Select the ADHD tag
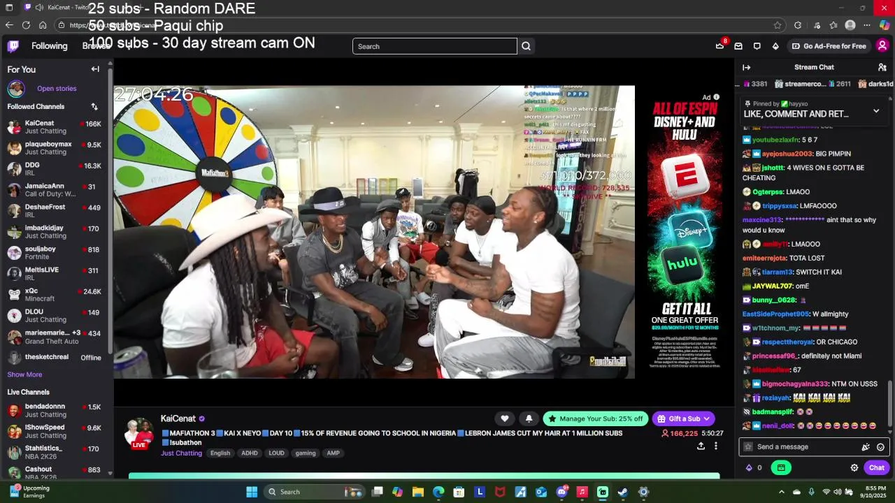The height and width of the screenshot is (503, 895). coord(250,453)
